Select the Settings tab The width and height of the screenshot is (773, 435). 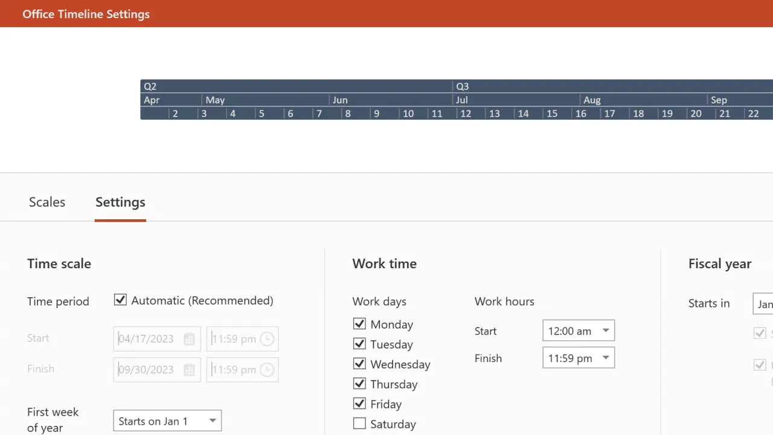(120, 202)
